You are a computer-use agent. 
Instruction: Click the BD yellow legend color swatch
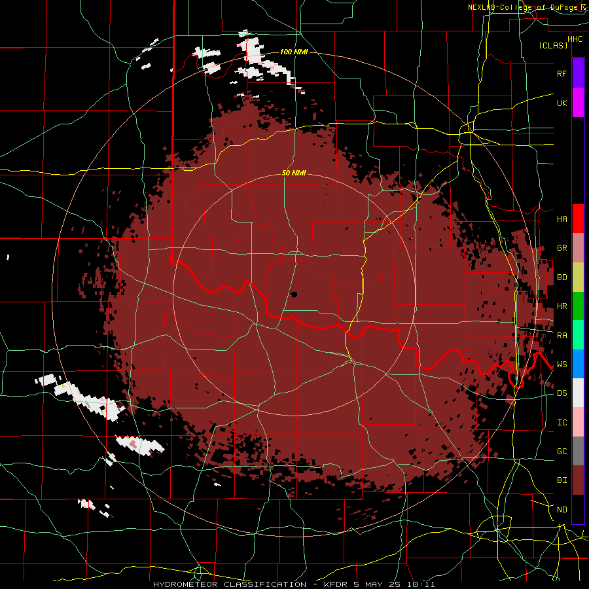(x=578, y=277)
